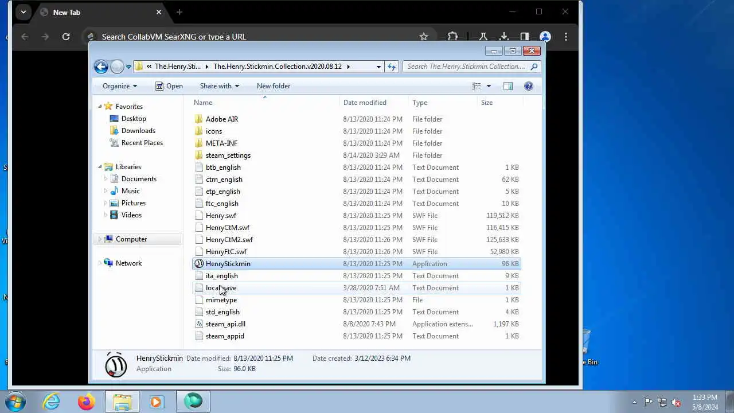Reload the Chrome page
Screen dimensions: 734x413
(x=66, y=37)
